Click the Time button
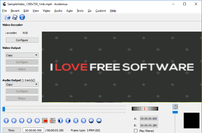 [12, 130]
